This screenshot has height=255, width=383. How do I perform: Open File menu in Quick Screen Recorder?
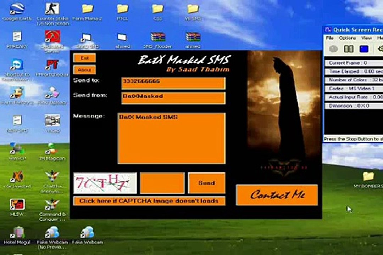(x=329, y=38)
